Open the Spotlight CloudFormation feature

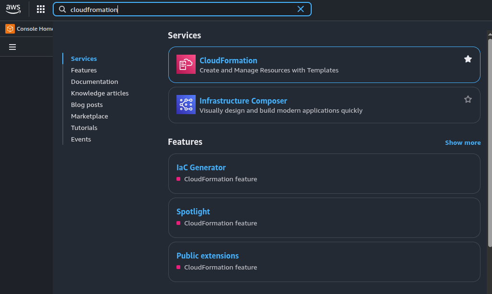pos(193,212)
